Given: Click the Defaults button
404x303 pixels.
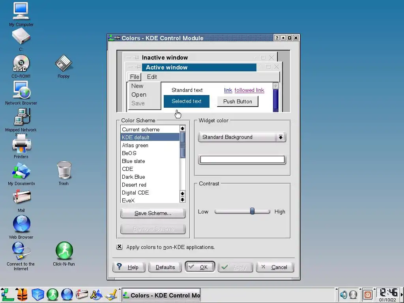Looking at the screenshot, I should tap(165, 267).
